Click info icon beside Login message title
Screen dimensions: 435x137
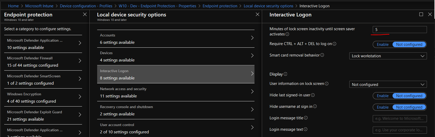tap(306, 118)
